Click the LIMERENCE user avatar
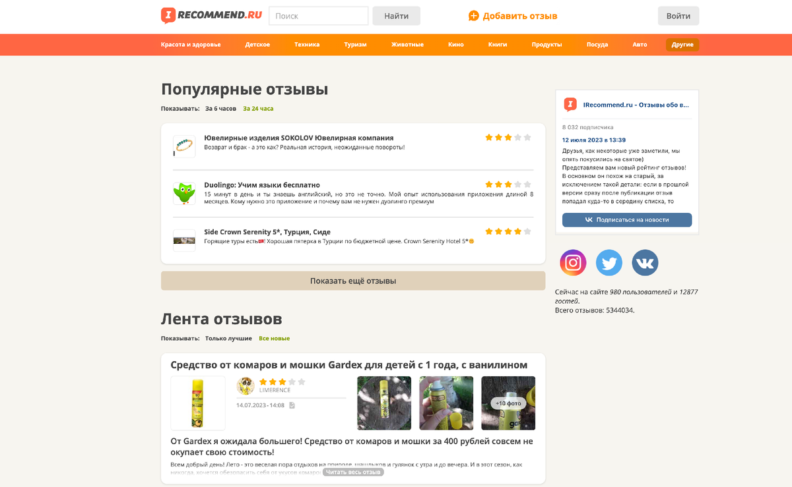 click(246, 386)
